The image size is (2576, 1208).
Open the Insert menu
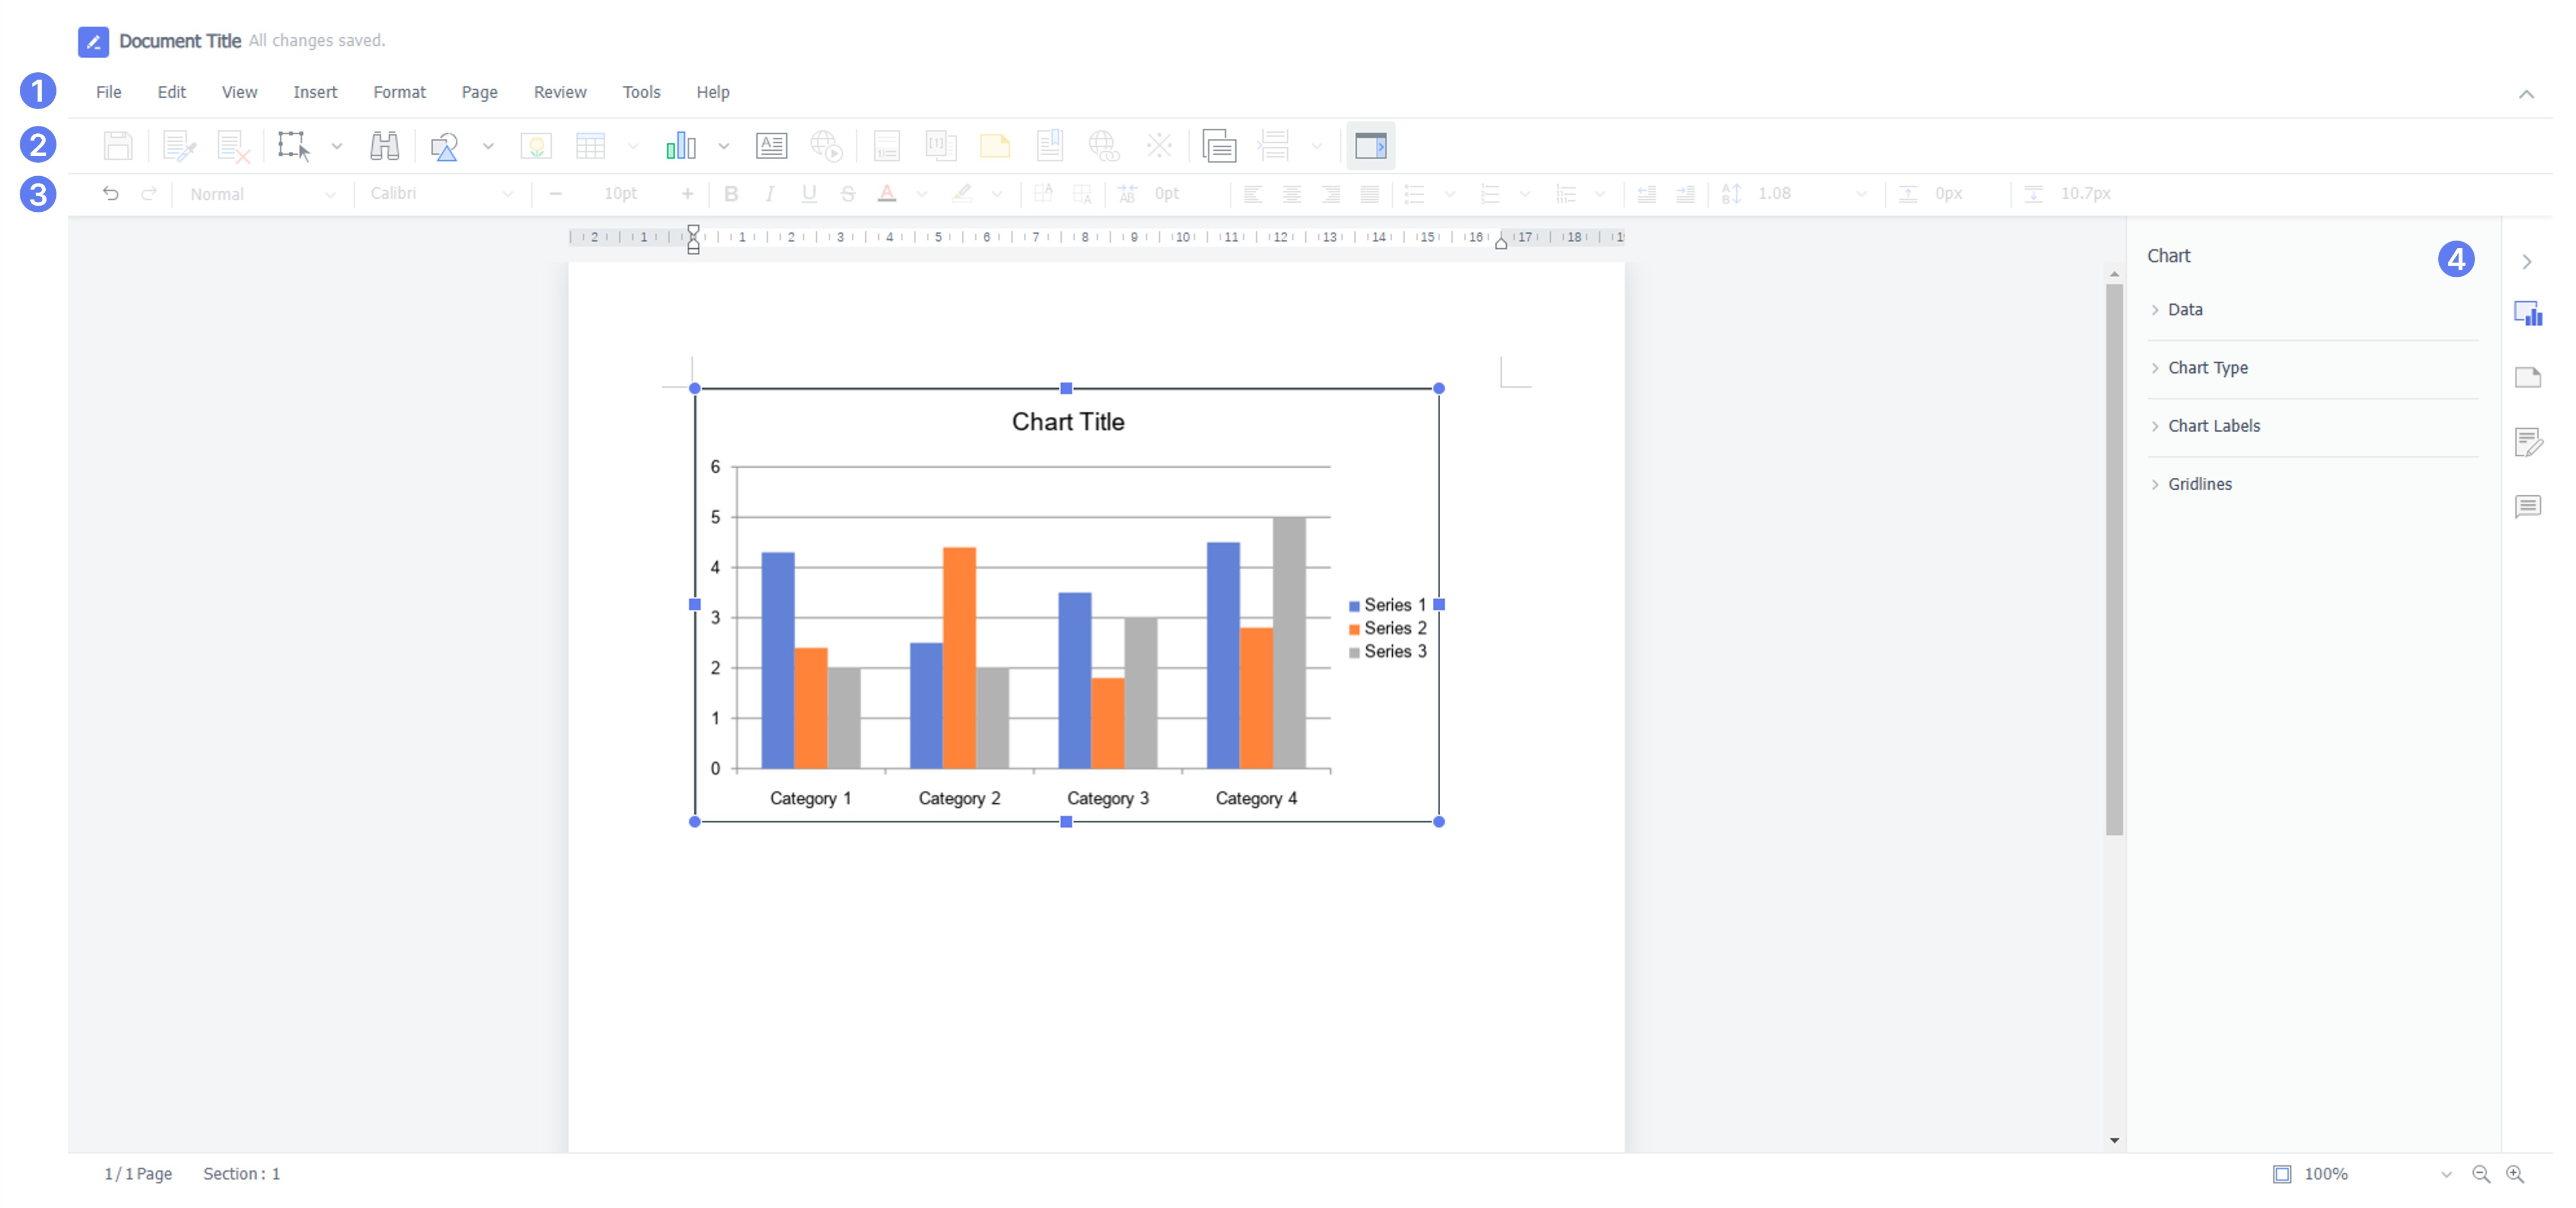pos(315,91)
